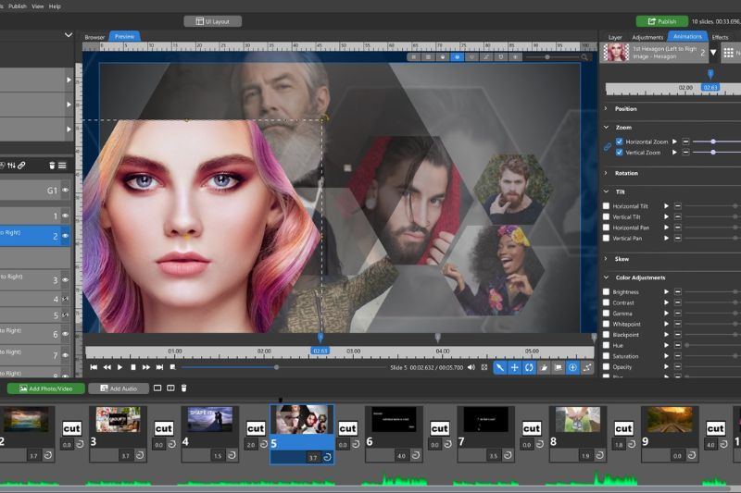The width and height of the screenshot is (741, 493).
Task: Click the link chain icon in layers toolbar
Action: pyautogui.click(x=21, y=166)
